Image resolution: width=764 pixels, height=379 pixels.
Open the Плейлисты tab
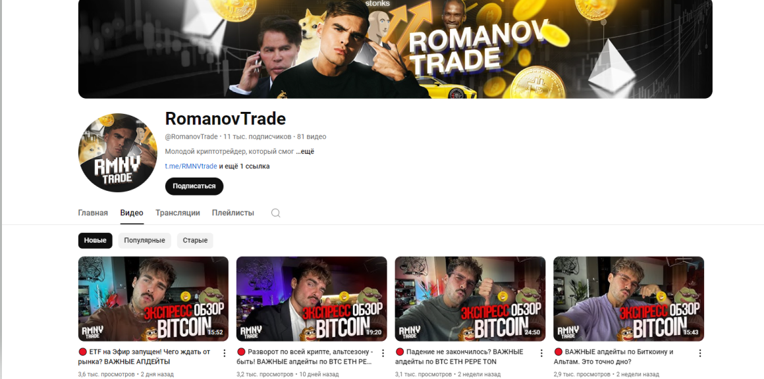tap(233, 213)
